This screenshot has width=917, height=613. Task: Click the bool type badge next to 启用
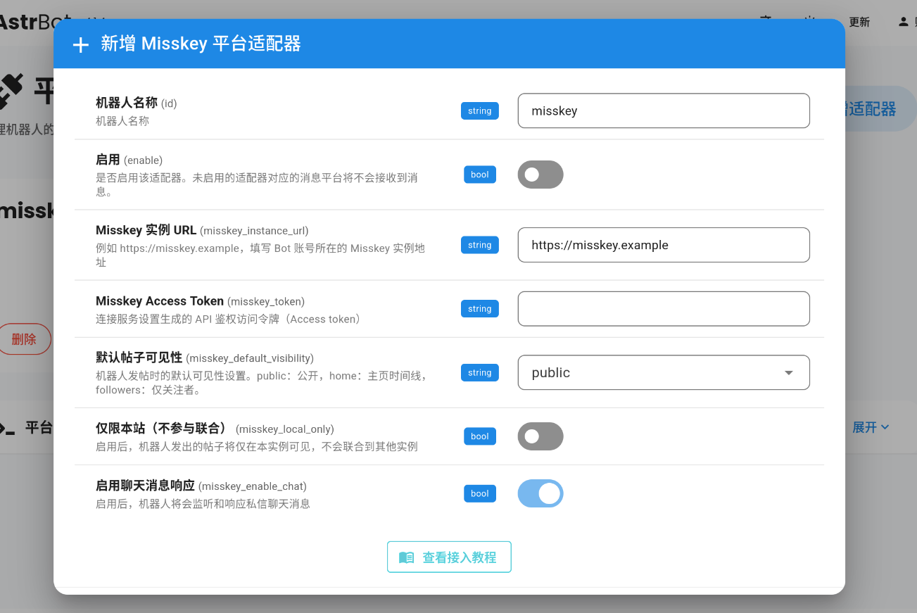[x=479, y=174]
